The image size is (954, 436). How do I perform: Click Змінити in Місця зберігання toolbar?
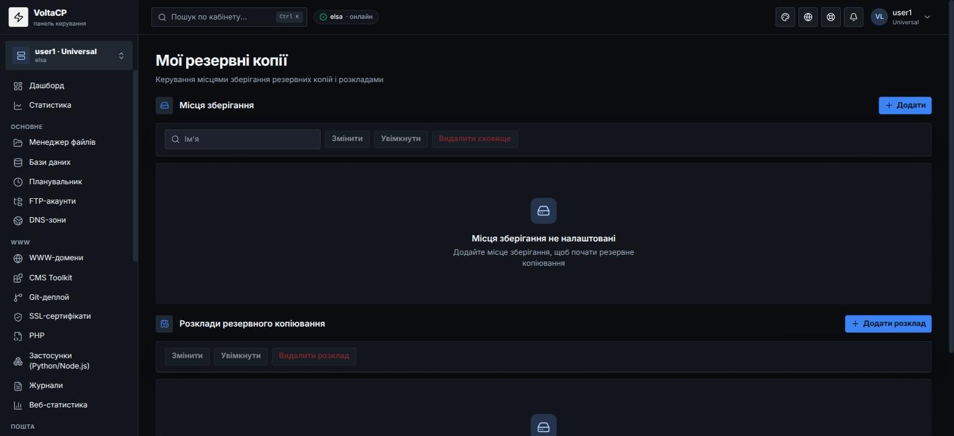tap(347, 139)
